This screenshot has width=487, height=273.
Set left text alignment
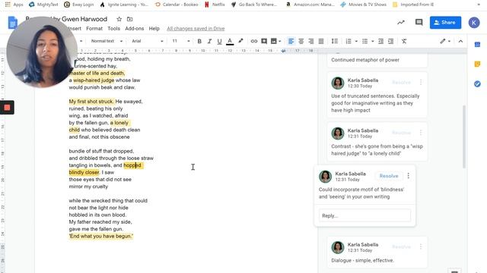(291, 41)
